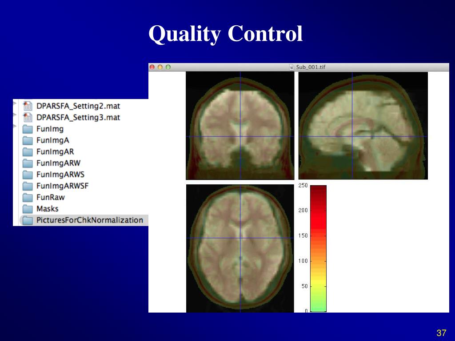Click the slide number 37

coord(441,333)
